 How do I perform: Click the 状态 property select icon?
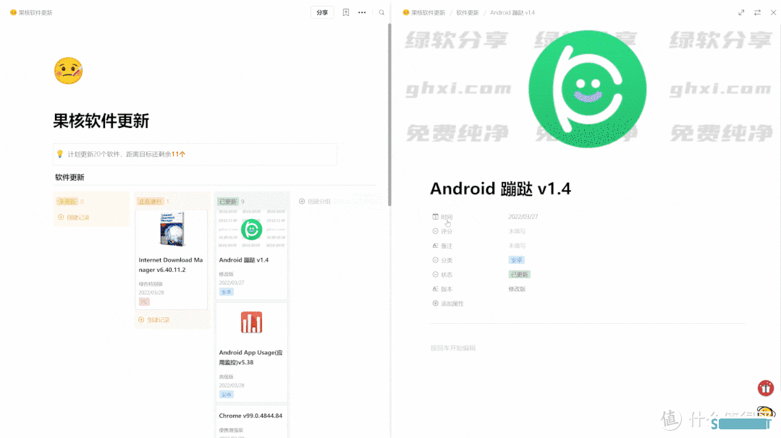point(435,275)
